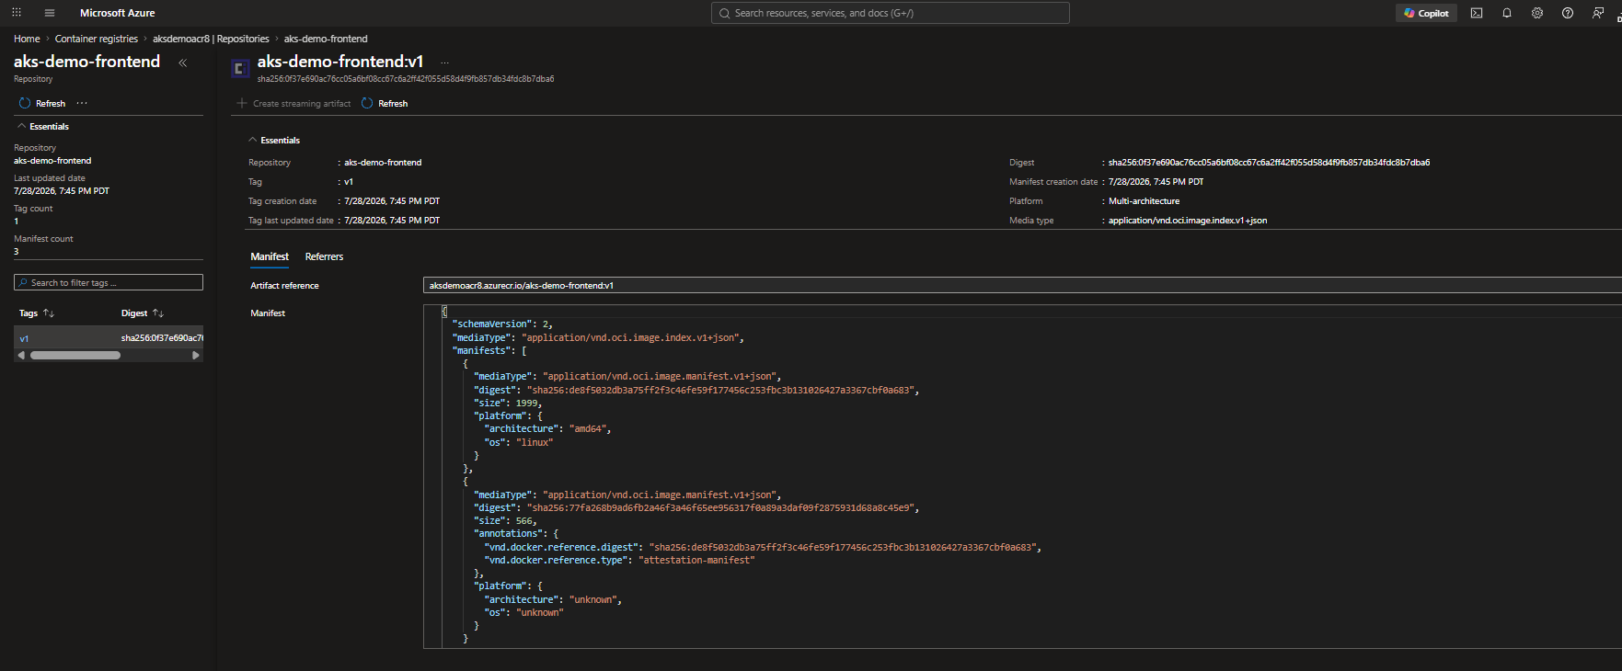
Task: Collapse the repository pane with double chevron
Action: coord(182,63)
